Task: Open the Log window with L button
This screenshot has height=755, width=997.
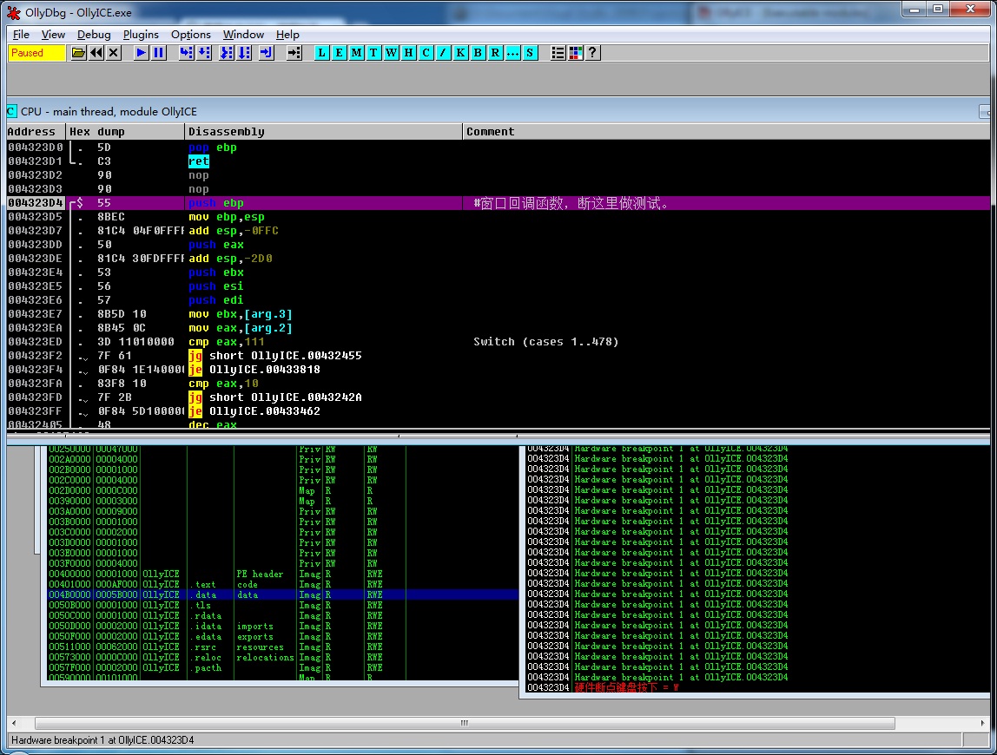Action: point(322,53)
